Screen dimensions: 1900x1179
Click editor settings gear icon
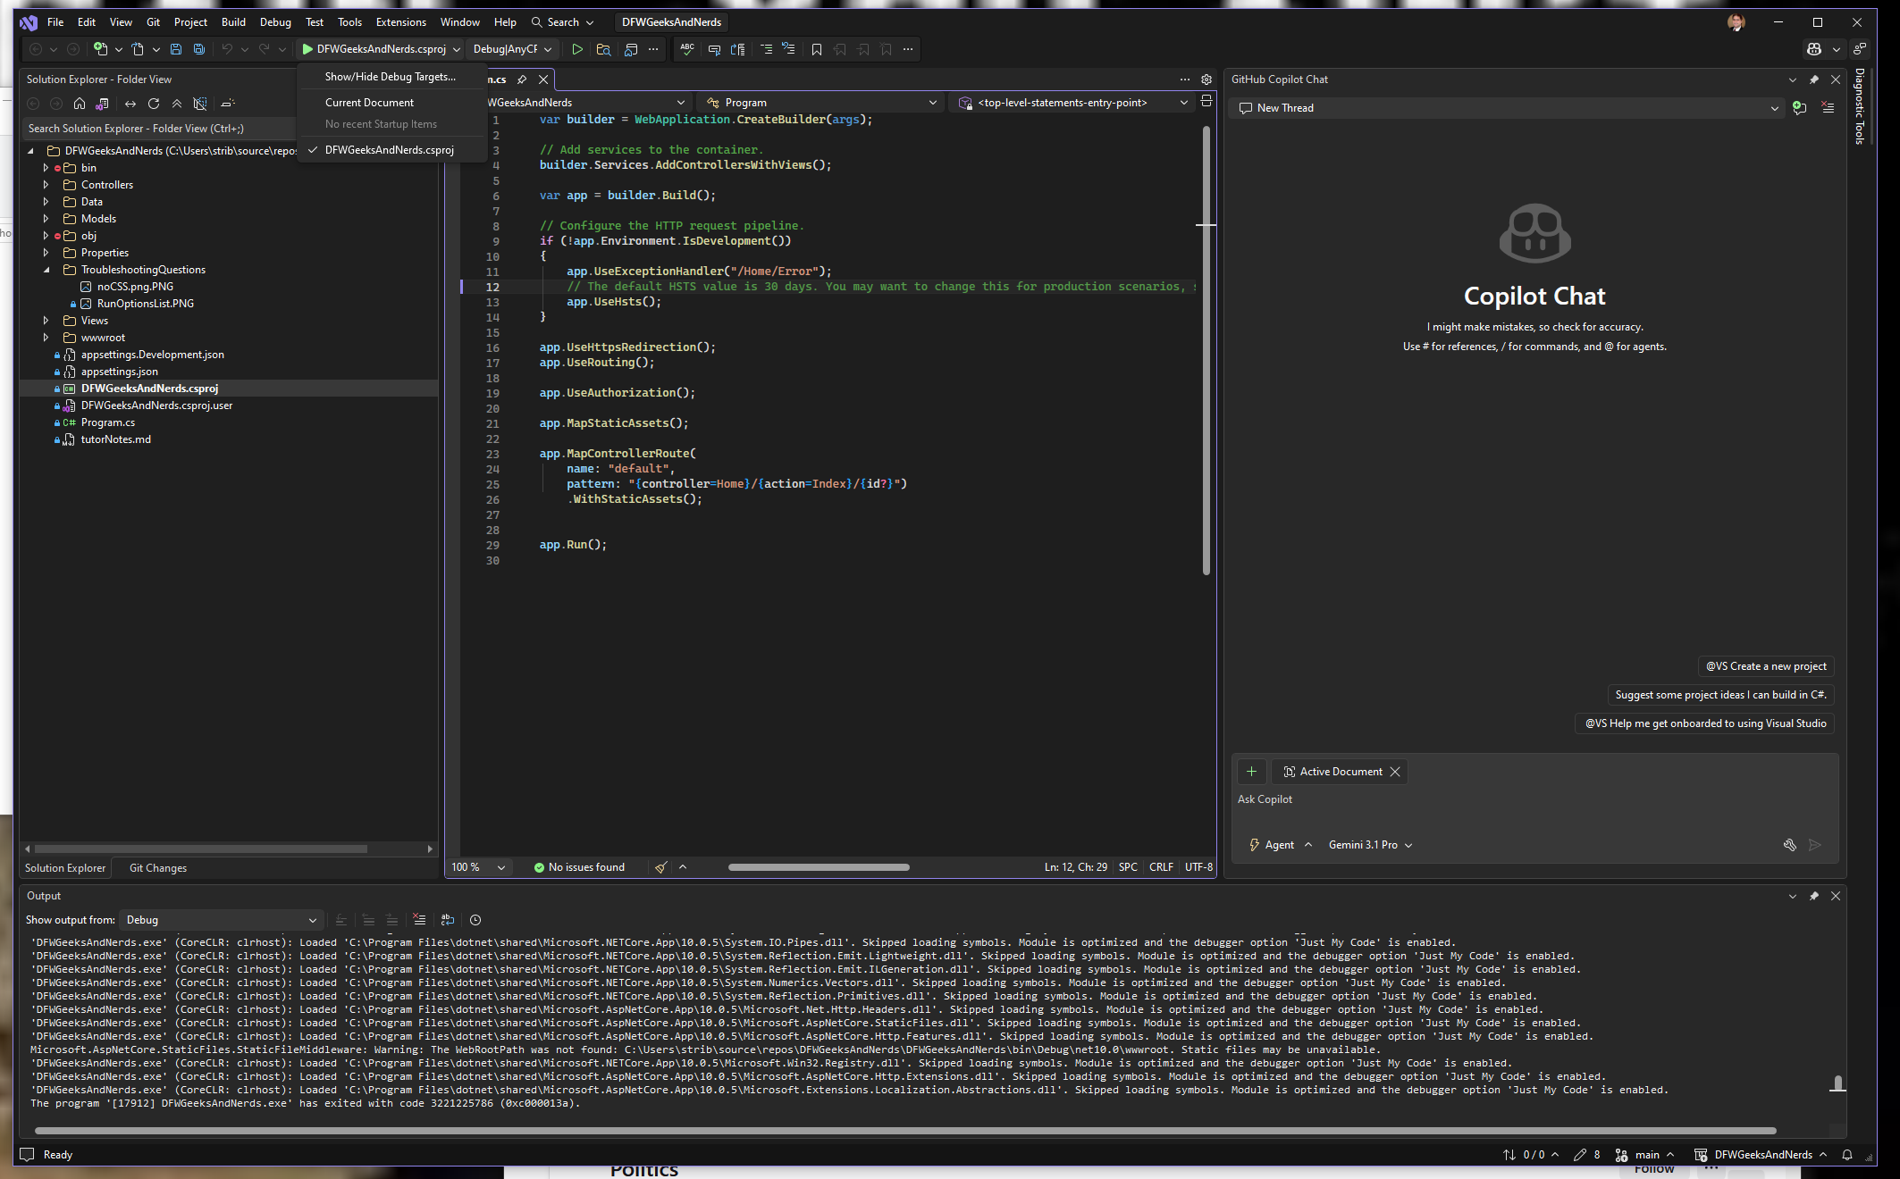click(x=1206, y=79)
